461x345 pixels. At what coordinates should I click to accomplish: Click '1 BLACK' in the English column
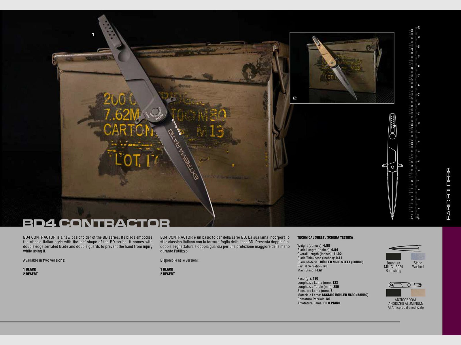pos(30,269)
